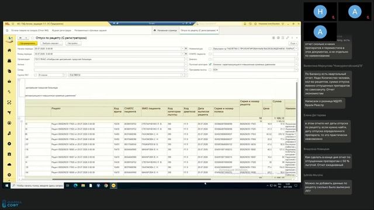Open the 1C hamburger main menu
This screenshot has height=210, width=374.
(13, 24)
